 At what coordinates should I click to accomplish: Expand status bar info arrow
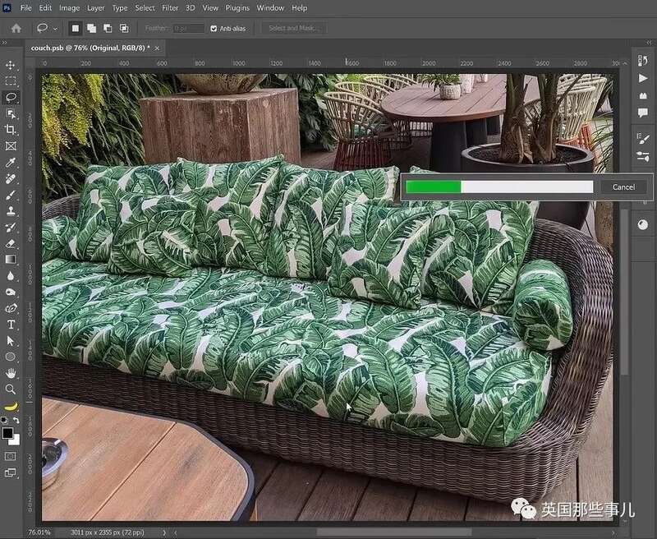164,532
